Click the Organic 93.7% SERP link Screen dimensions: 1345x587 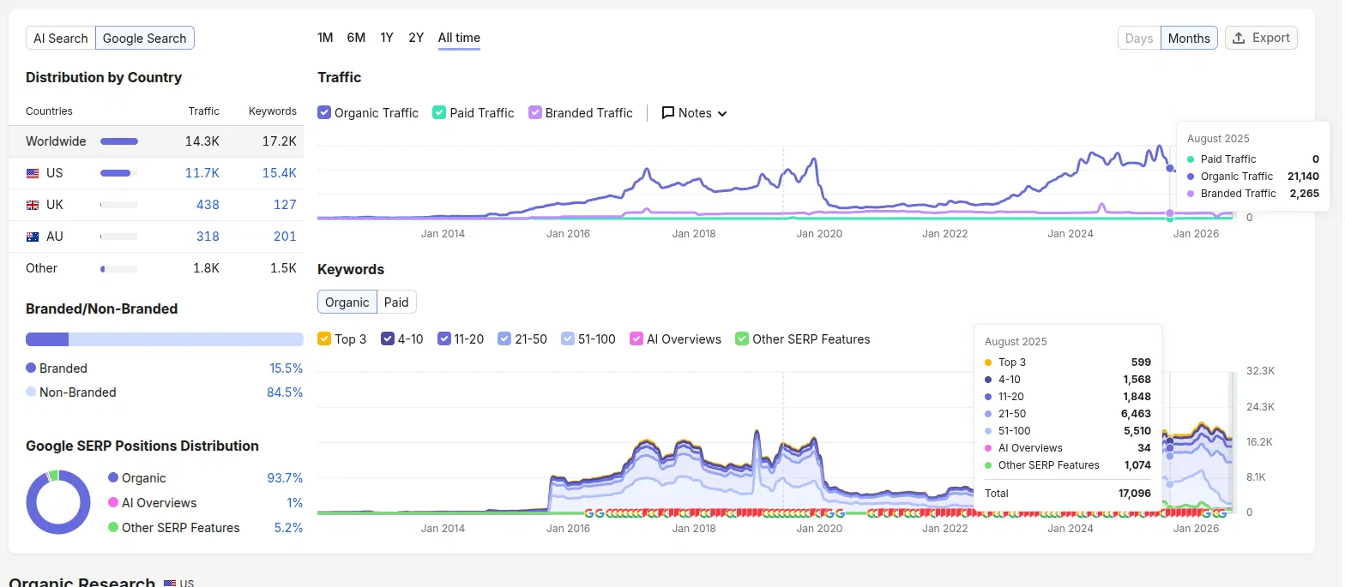(x=285, y=478)
